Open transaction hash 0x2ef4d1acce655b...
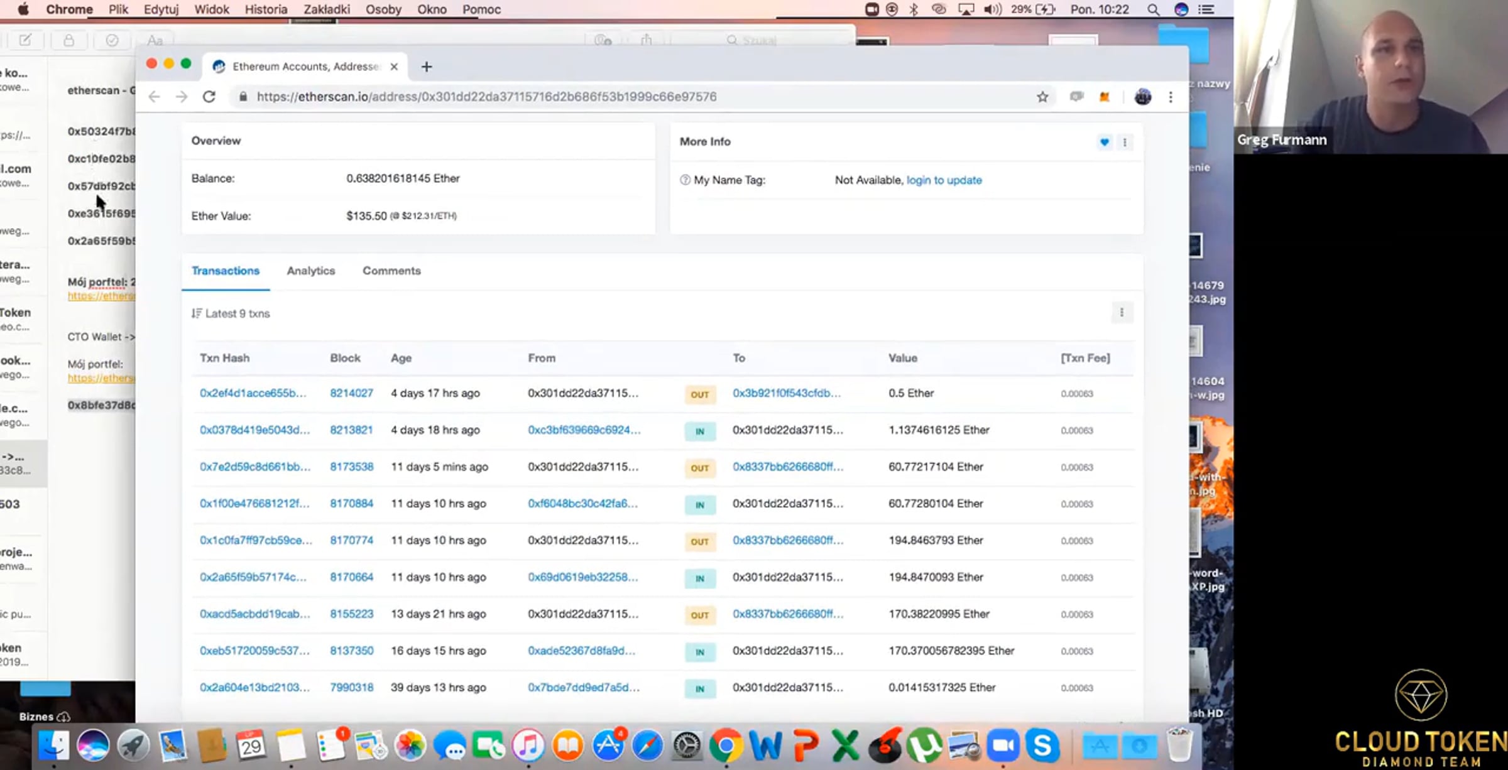 pyautogui.click(x=253, y=393)
